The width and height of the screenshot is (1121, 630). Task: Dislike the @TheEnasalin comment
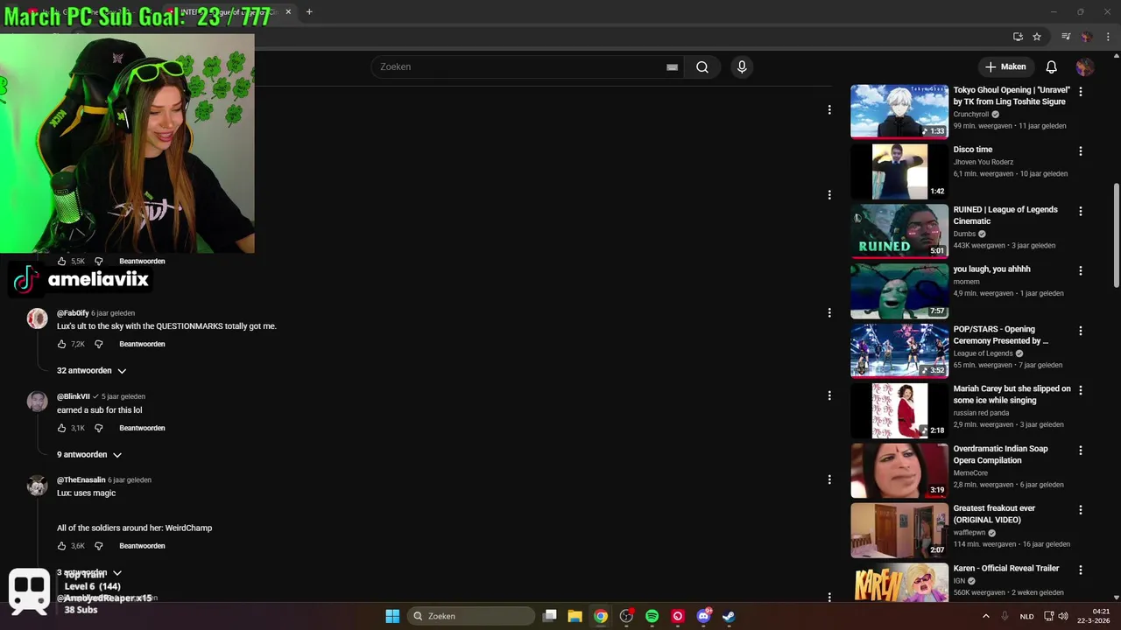click(x=99, y=546)
